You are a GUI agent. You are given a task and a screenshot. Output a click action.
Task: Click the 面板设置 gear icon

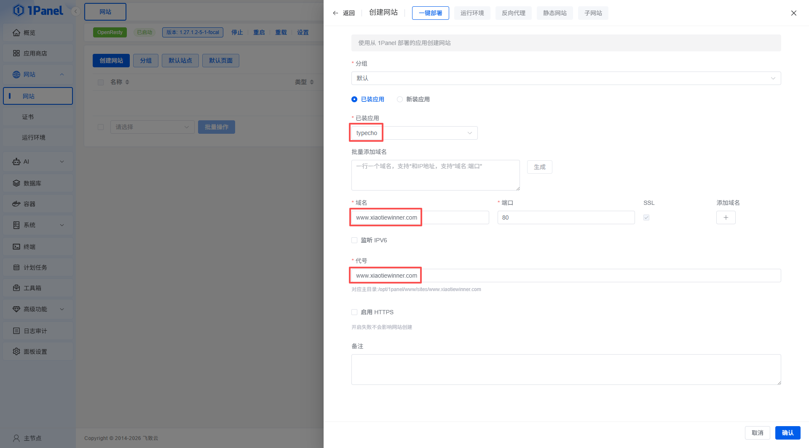point(16,351)
